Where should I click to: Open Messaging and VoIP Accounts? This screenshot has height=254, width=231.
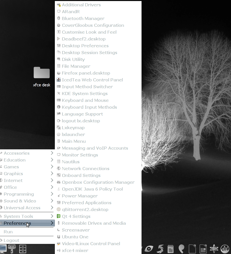pyautogui.click(x=98, y=148)
